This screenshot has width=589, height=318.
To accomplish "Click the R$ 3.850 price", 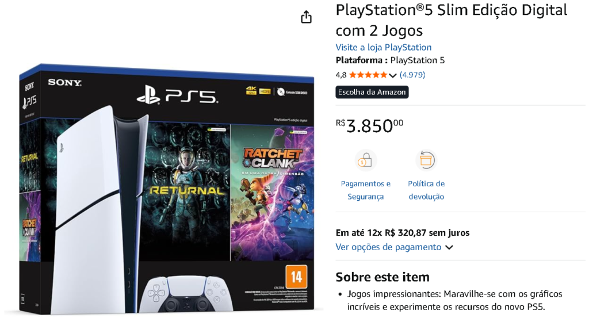I will coord(370,126).
